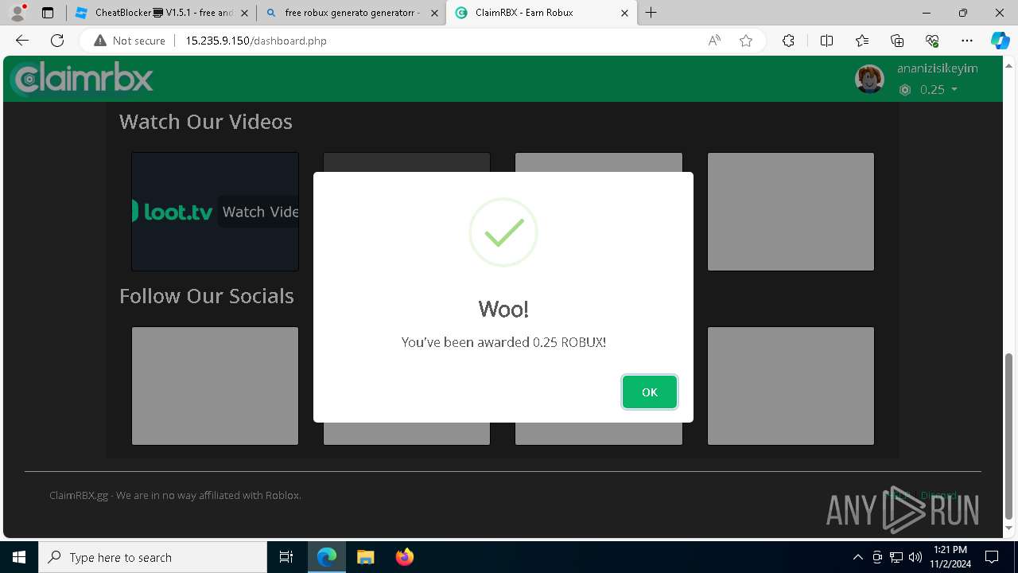The image size is (1018, 573).
Task: Open the tab actions menu
Action: tap(48, 13)
